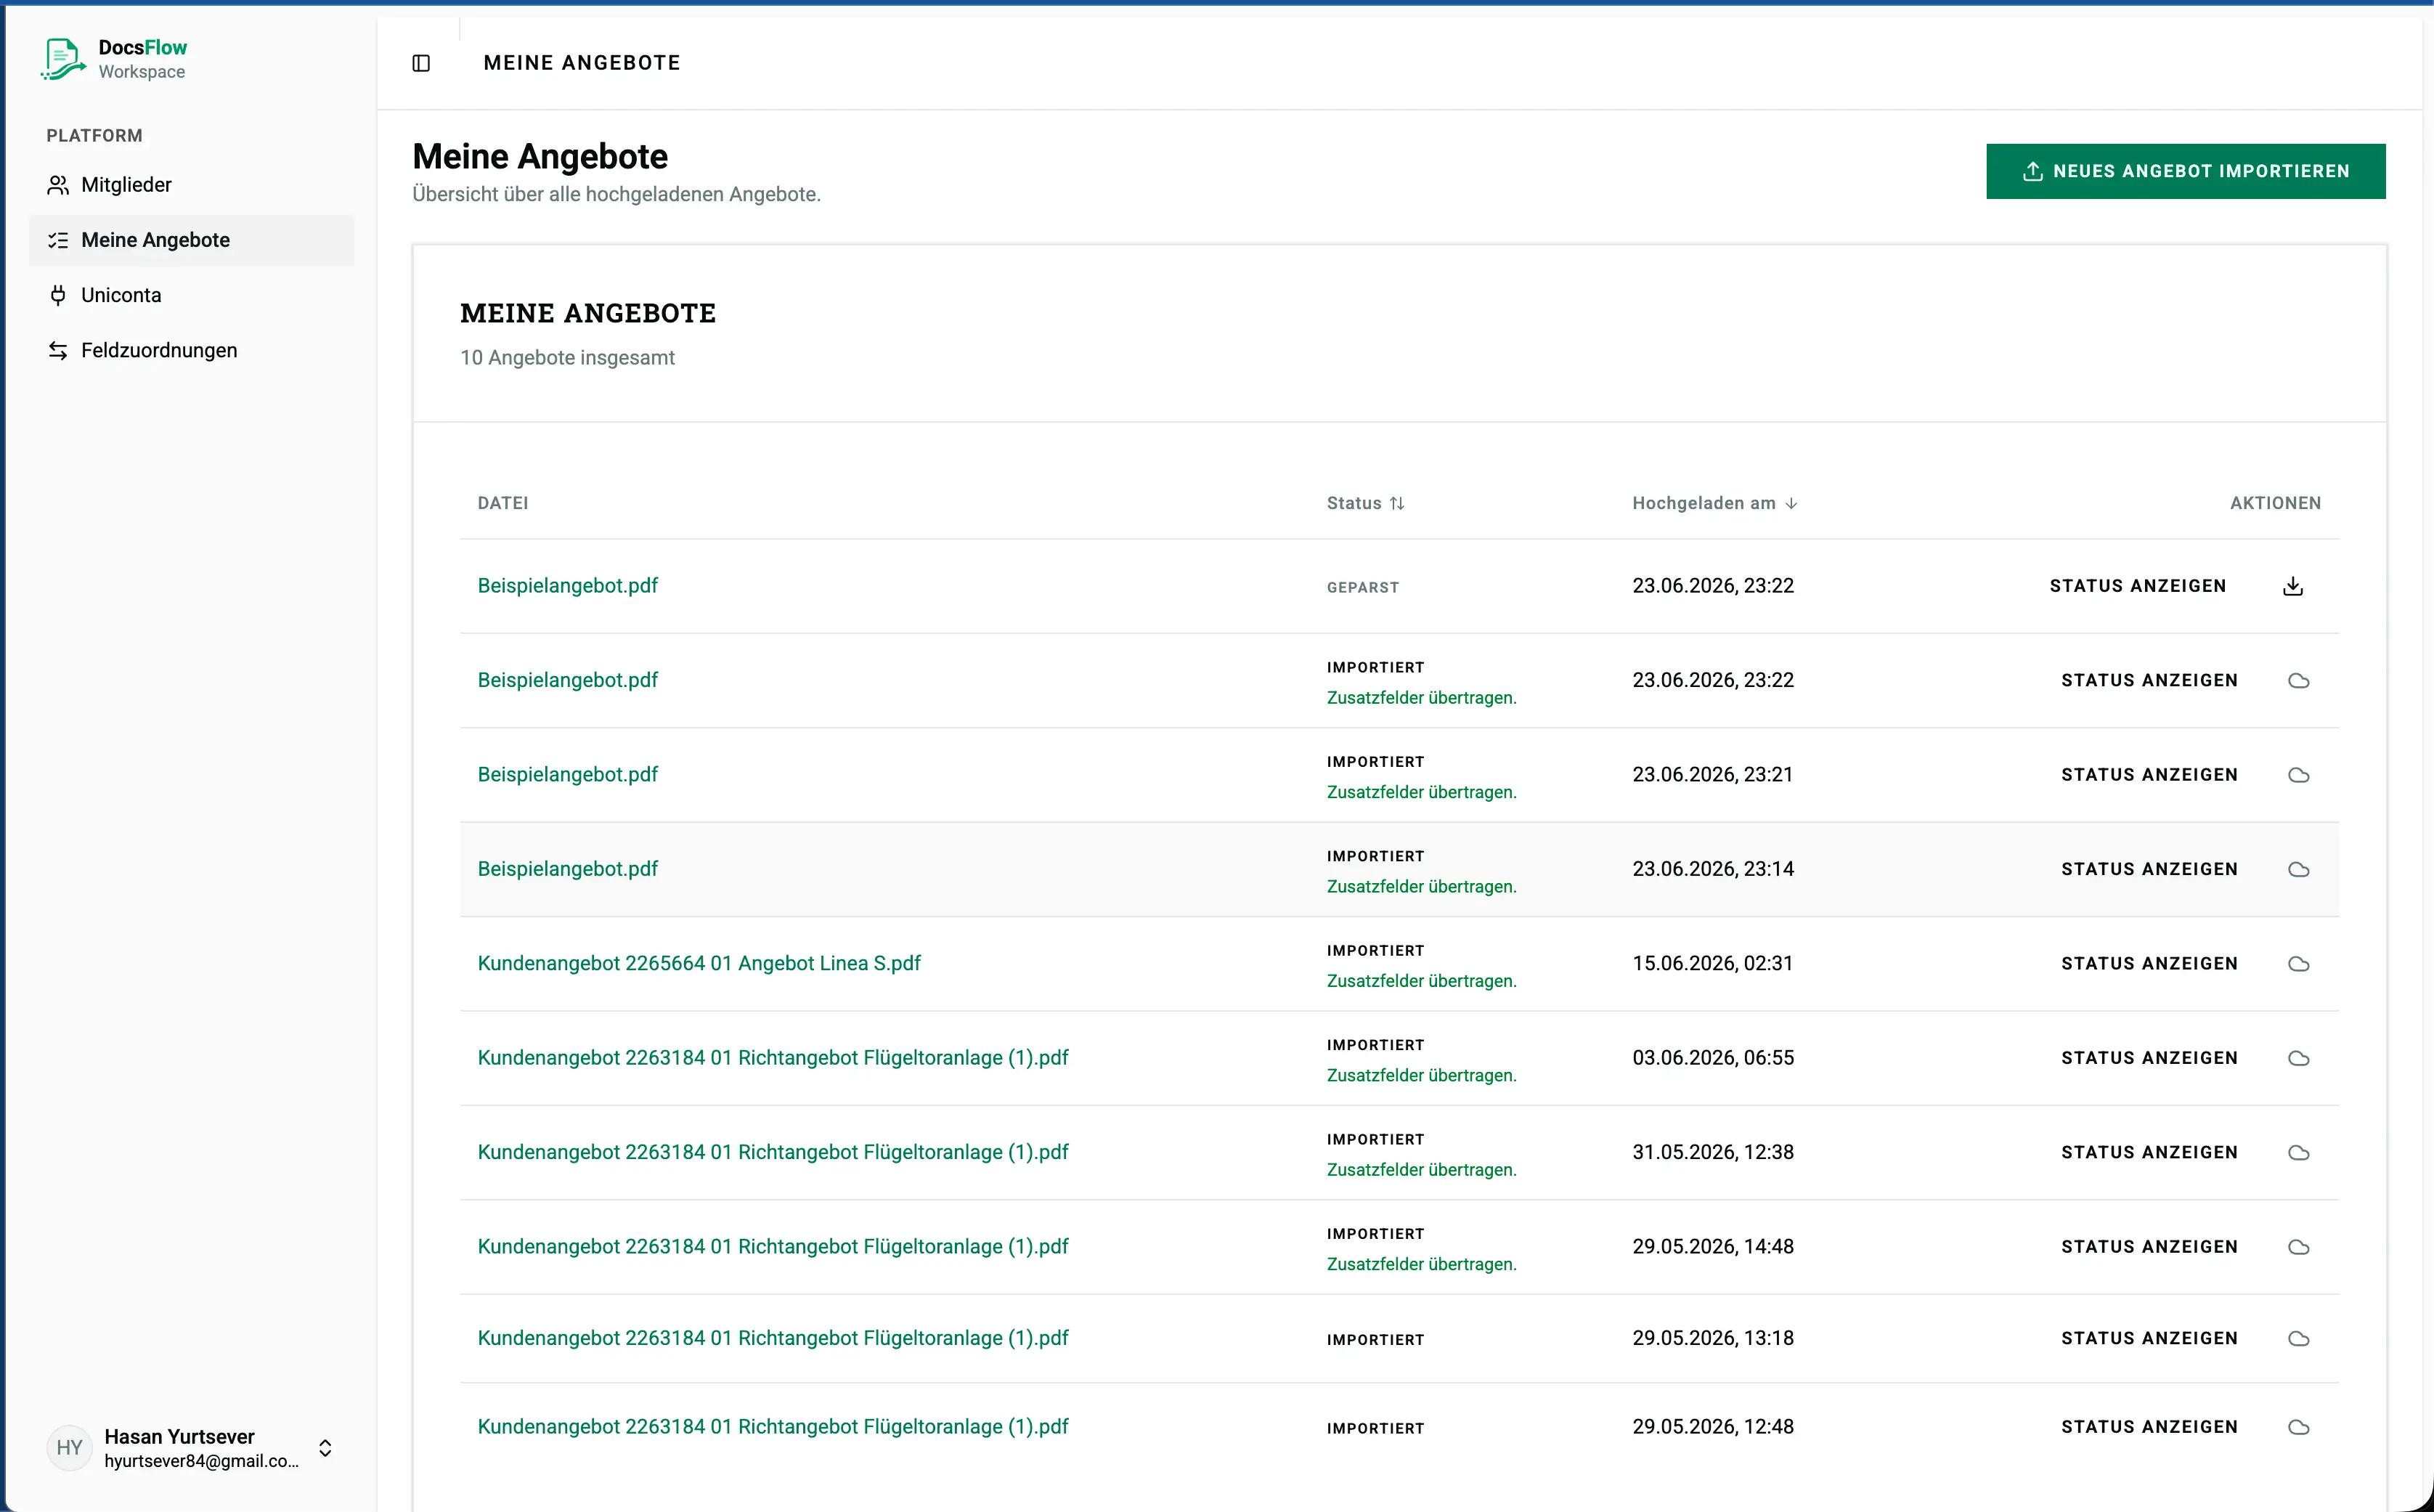2434x1512 pixels.
Task: Select Meine Angebote sidebar item
Action: click(x=192, y=240)
